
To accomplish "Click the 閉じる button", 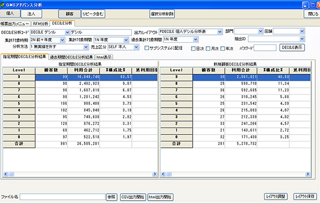I will point(313,14).
